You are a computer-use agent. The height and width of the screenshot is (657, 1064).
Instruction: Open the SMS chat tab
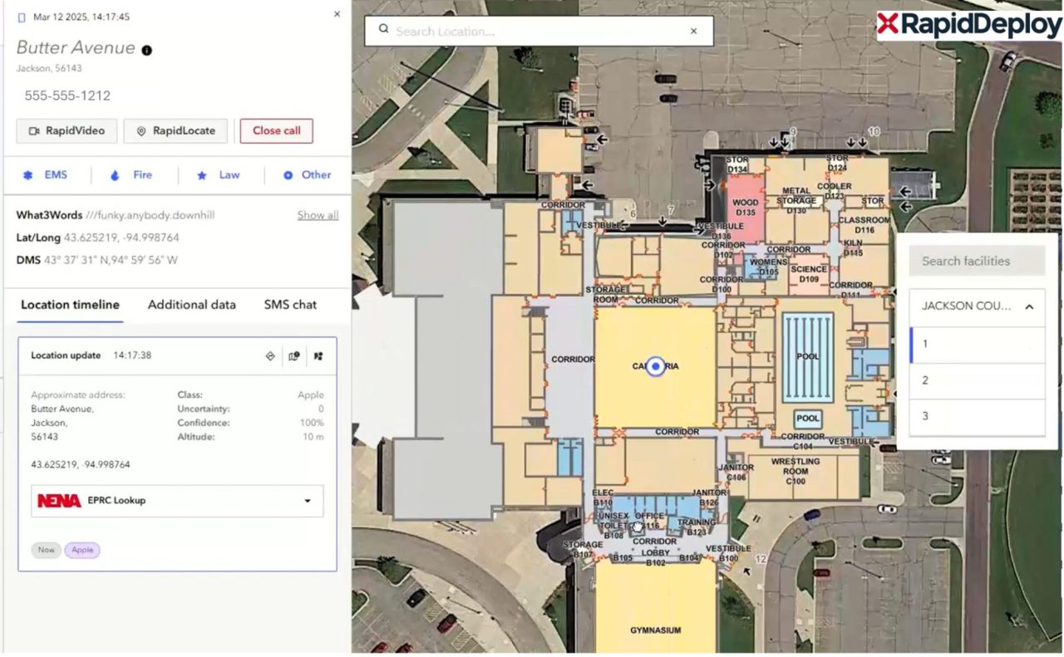click(289, 305)
